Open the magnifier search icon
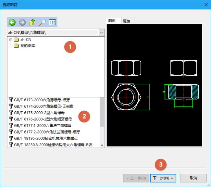Viewport: 211px width, 187px height. tap(42, 22)
